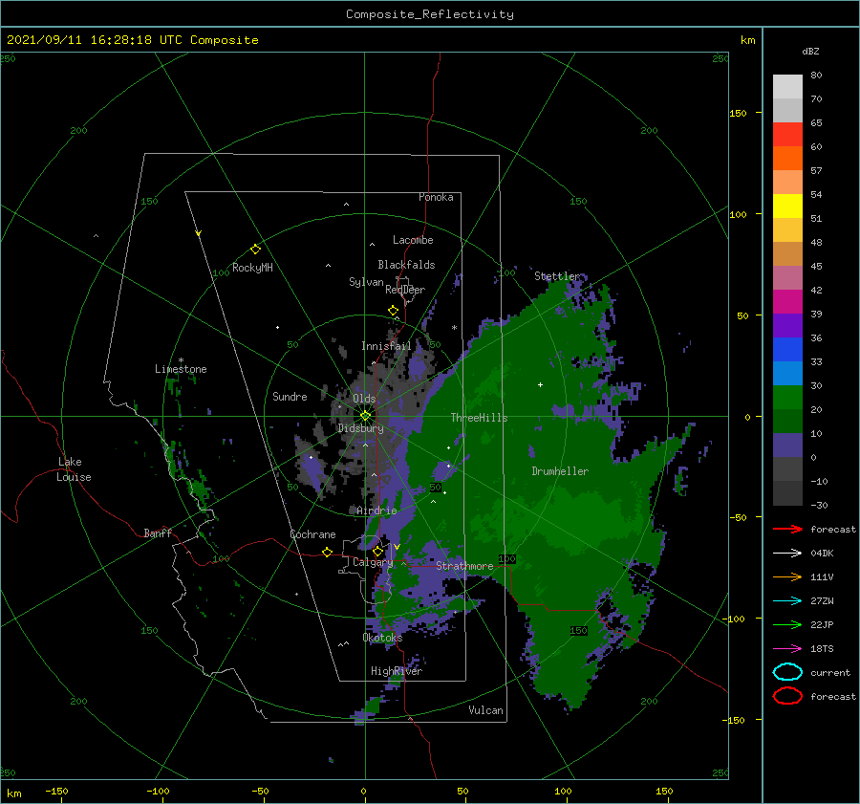
Task: Click the lightest gray swatch below 80
Action: click(787, 87)
